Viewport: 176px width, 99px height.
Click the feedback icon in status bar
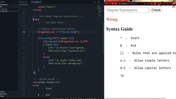[x=99, y=98]
